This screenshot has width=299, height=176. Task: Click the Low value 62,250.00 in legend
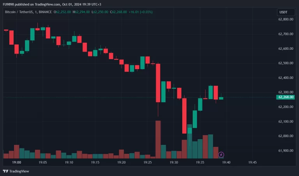click(x=100, y=12)
